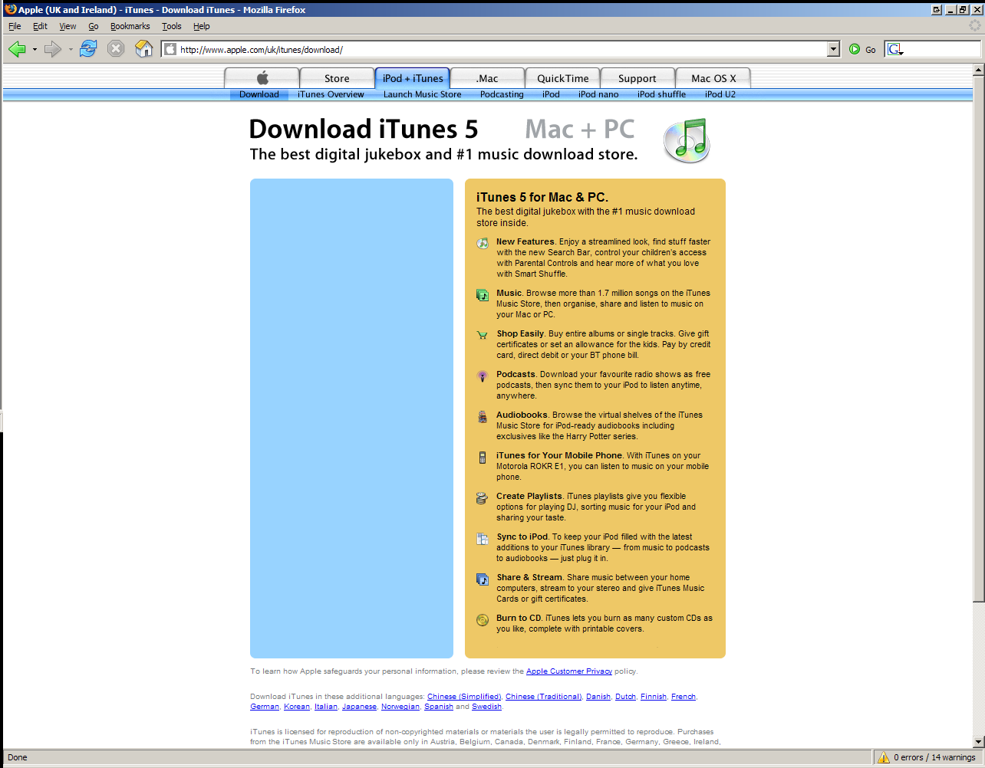The width and height of the screenshot is (985, 768).
Task: Click the errors and warnings status text
Action: [934, 757]
